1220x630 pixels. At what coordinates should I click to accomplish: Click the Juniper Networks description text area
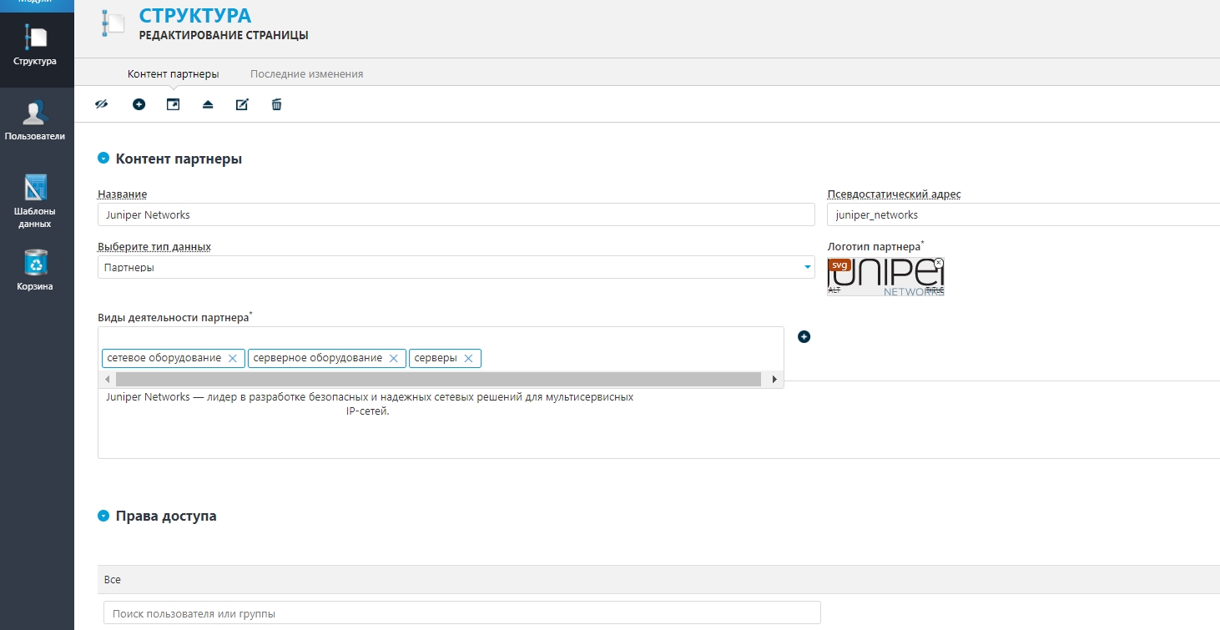[x=659, y=420]
